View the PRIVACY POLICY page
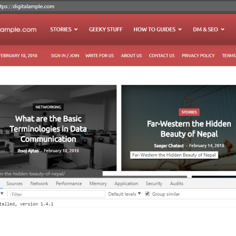Viewport: 236px width, 236px height. [198, 56]
